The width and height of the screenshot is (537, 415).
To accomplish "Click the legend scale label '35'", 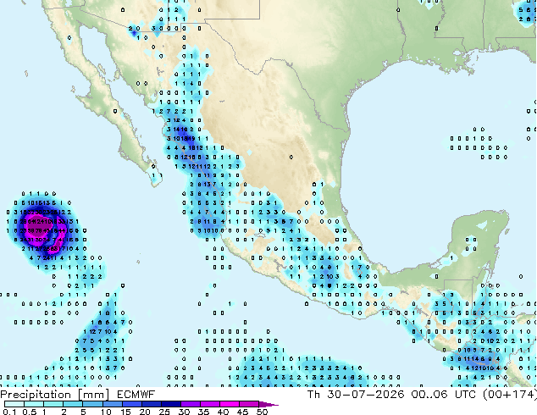I will tap(203, 412).
